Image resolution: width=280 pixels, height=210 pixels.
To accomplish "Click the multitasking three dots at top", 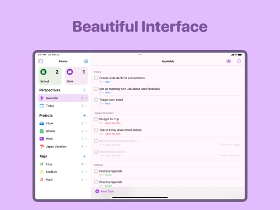I will click(x=140, y=55).
